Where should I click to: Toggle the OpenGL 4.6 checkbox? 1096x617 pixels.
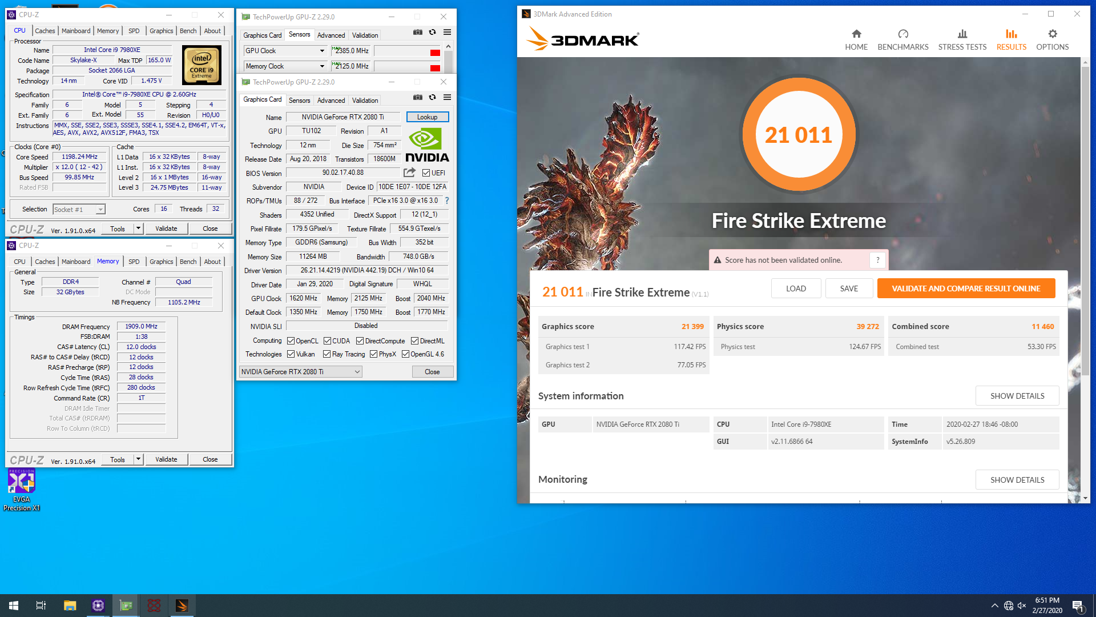pyautogui.click(x=405, y=354)
